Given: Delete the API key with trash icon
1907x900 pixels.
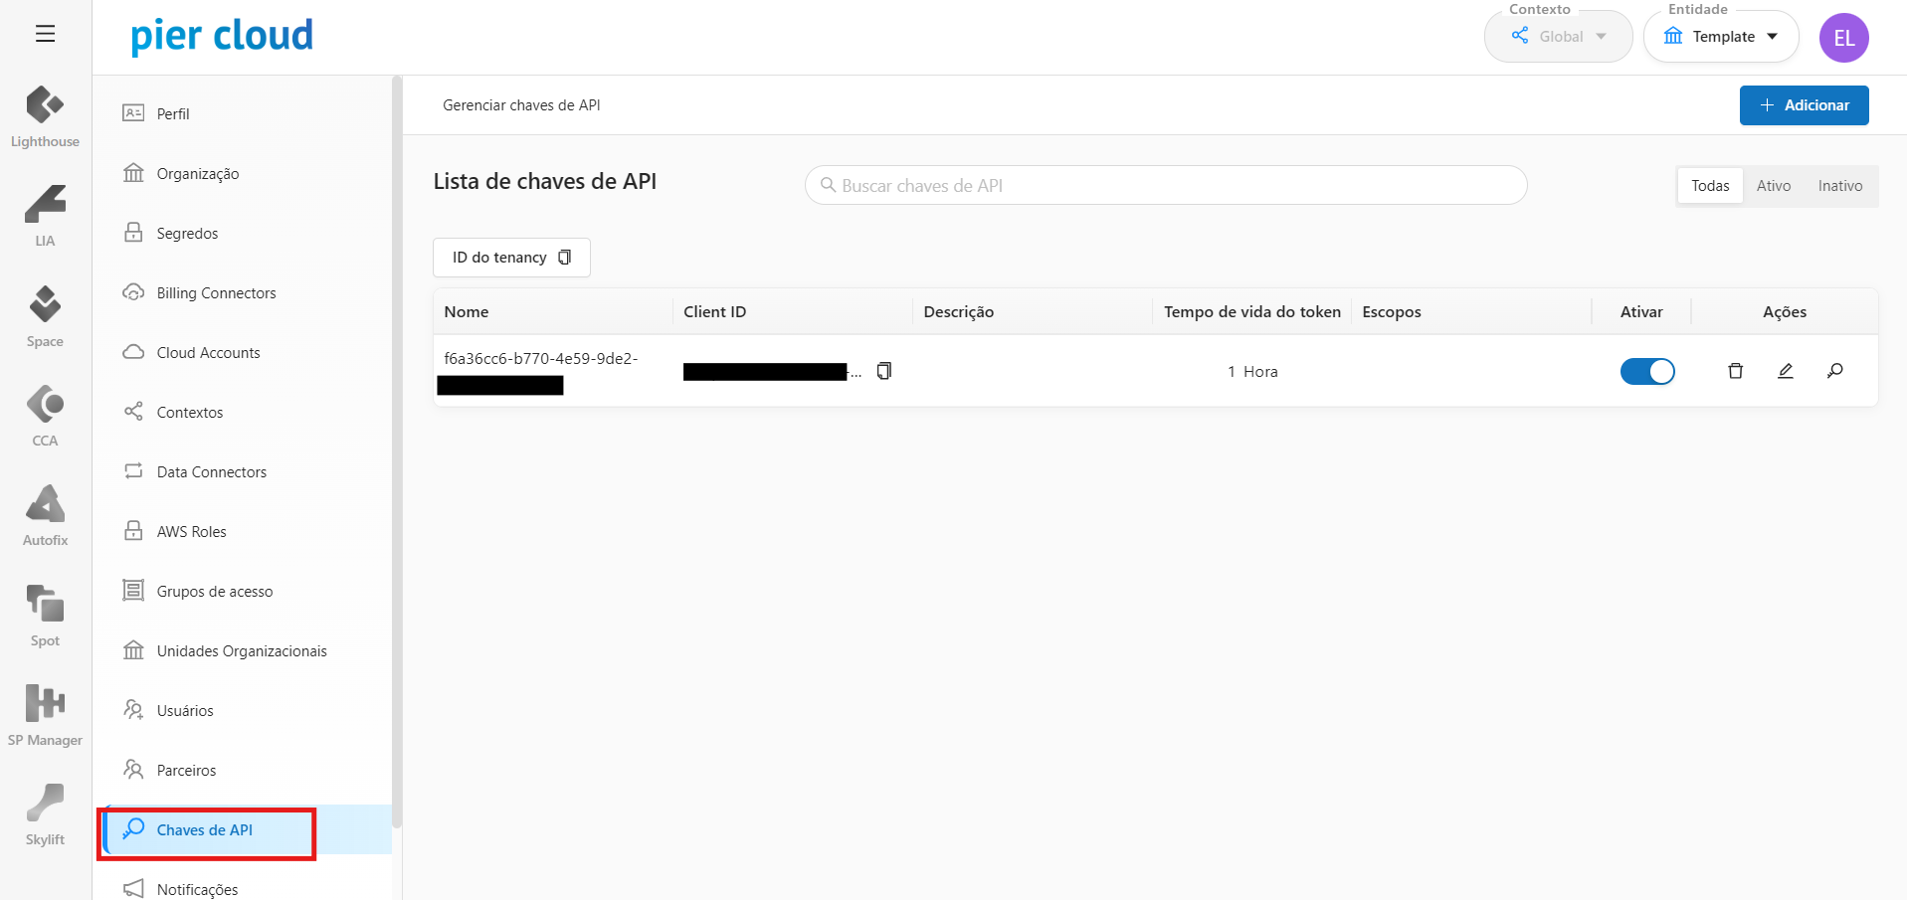Looking at the screenshot, I should click(x=1735, y=371).
